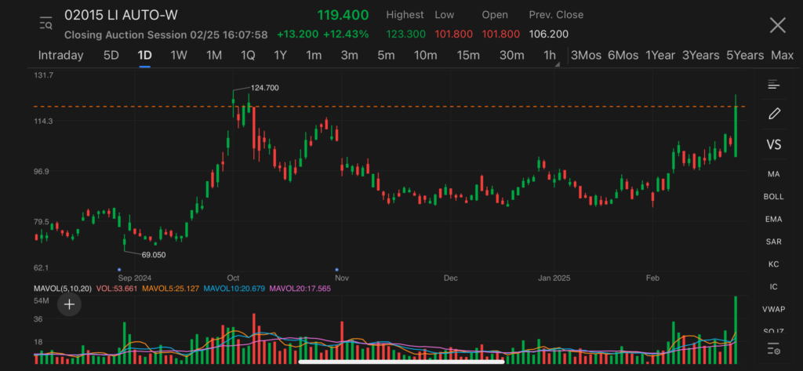Toggle the IC indicator
The image size is (803, 371).
tap(773, 287)
